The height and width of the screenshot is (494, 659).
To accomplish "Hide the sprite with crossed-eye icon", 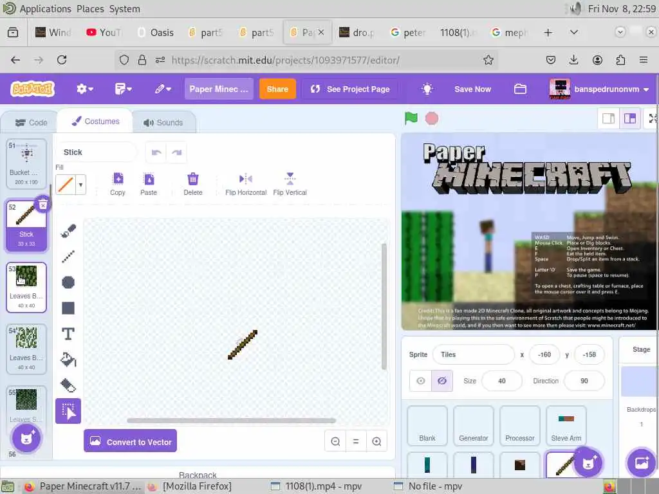I will [441, 381].
